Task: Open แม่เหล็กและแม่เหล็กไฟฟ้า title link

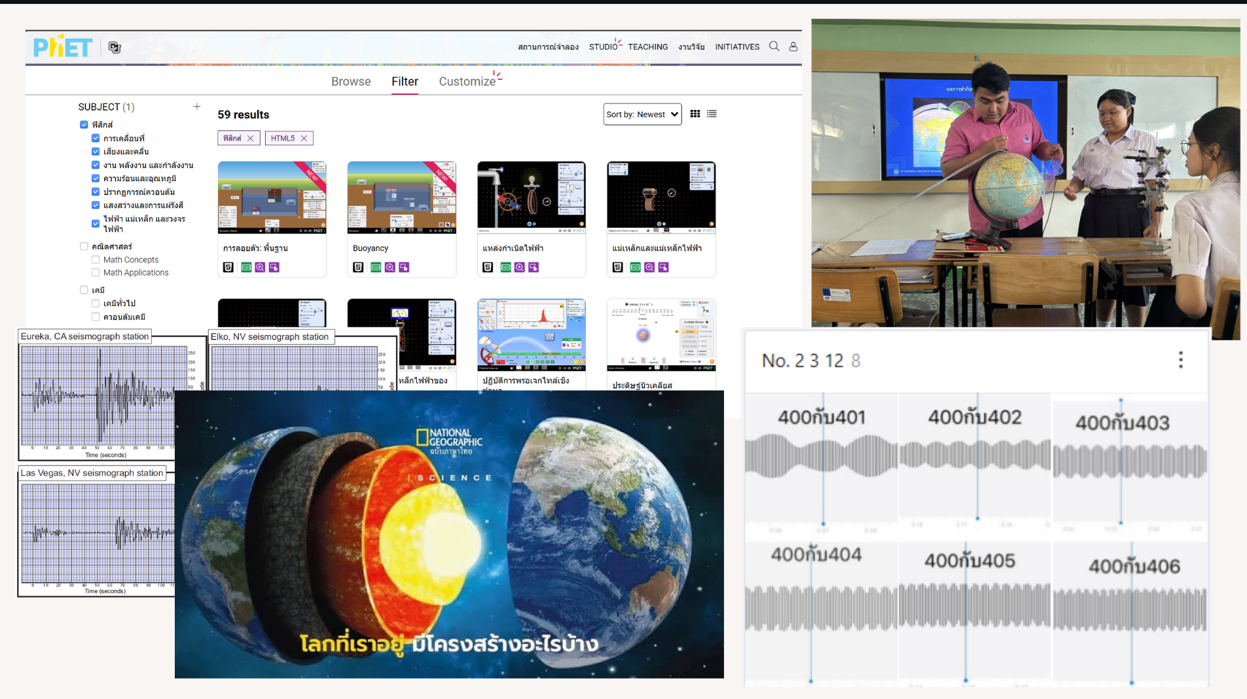Action: click(657, 248)
